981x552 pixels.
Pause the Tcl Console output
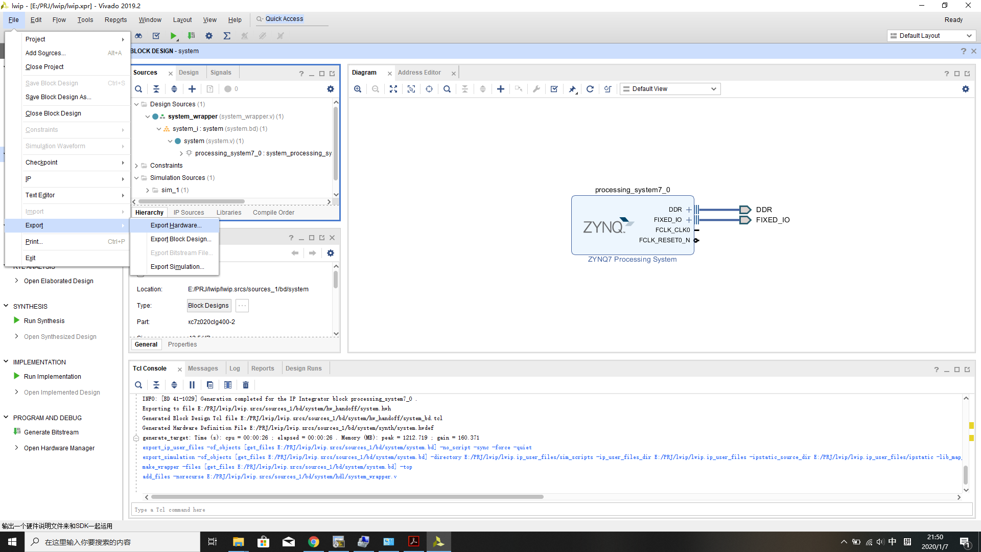[192, 385]
